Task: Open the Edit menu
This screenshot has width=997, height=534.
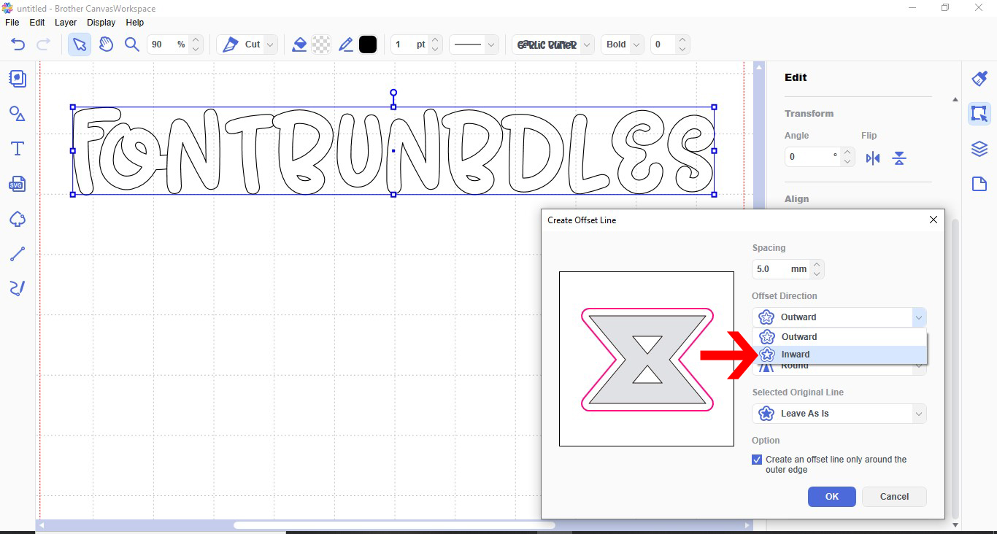Action: pos(36,23)
